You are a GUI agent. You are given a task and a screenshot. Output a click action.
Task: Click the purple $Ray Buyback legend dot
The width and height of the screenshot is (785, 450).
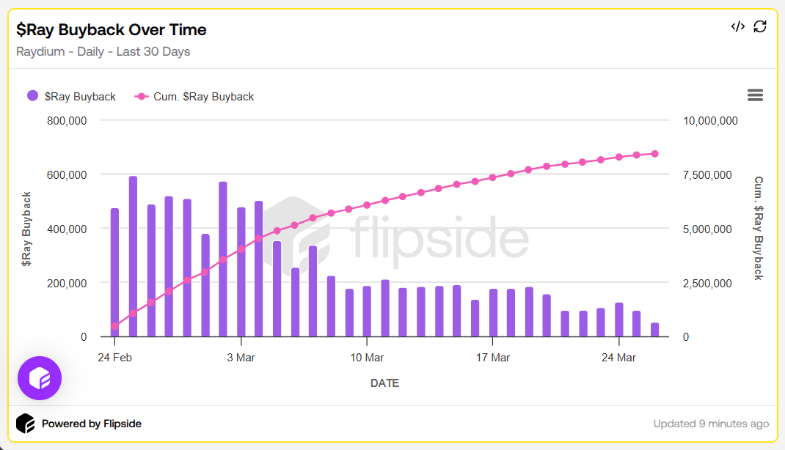coord(33,96)
